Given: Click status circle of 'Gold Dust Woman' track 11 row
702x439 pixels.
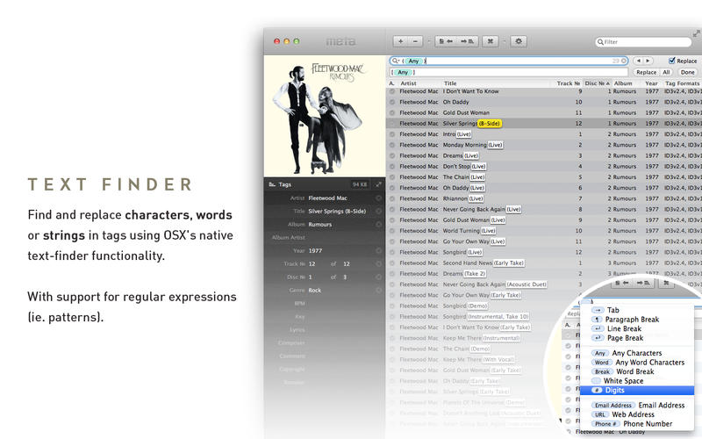Looking at the screenshot, I should 392,113.
